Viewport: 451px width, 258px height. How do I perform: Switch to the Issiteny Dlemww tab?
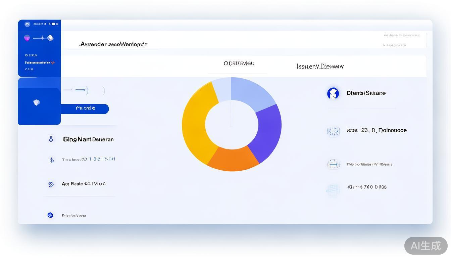coord(320,67)
